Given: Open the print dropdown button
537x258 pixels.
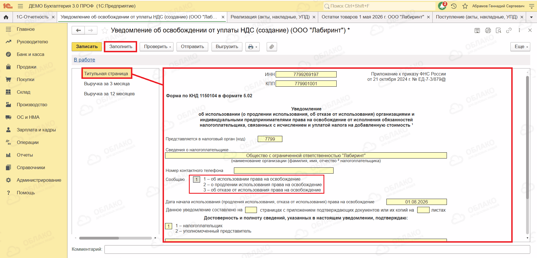Looking at the screenshot, I should tap(252, 47).
